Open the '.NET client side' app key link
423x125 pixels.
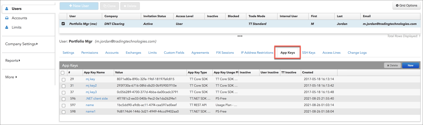97,99
